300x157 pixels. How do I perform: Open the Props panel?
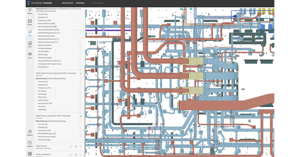point(30,22)
